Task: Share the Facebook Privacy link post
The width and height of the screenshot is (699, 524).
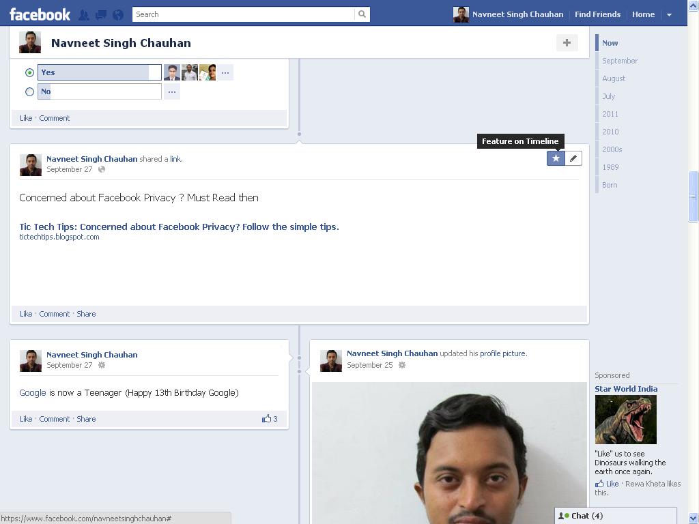Action: (86, 314)
